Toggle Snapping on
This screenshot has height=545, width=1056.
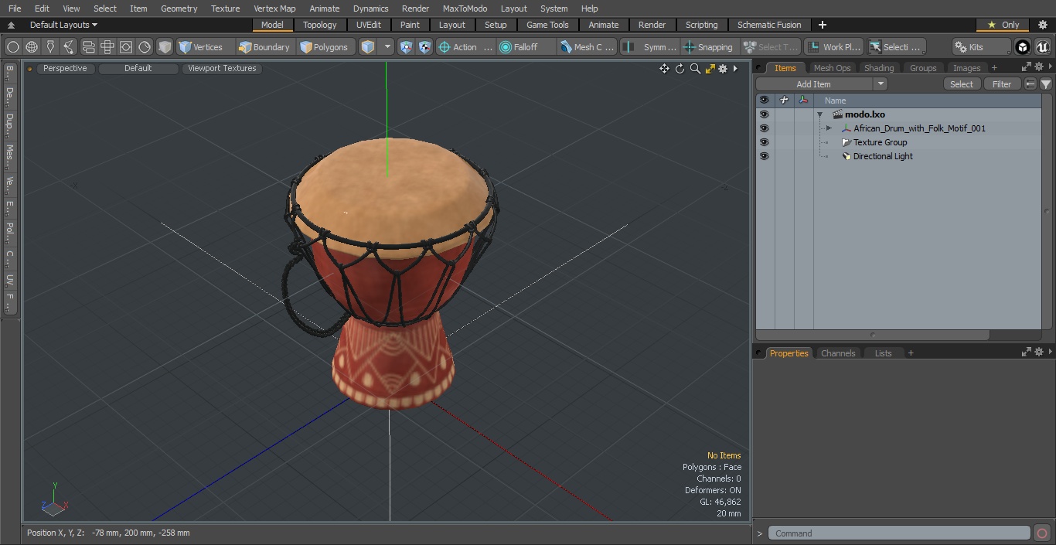[x=709, y=47]
